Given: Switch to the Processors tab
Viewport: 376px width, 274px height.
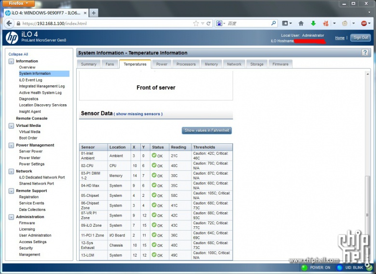Looking at the screenshot, I should click(x=186, y=64).
